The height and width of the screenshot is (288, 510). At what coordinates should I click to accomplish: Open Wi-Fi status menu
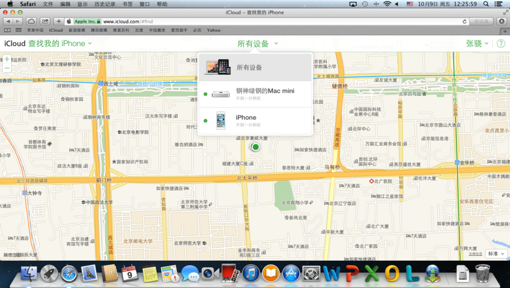[387, 4]
